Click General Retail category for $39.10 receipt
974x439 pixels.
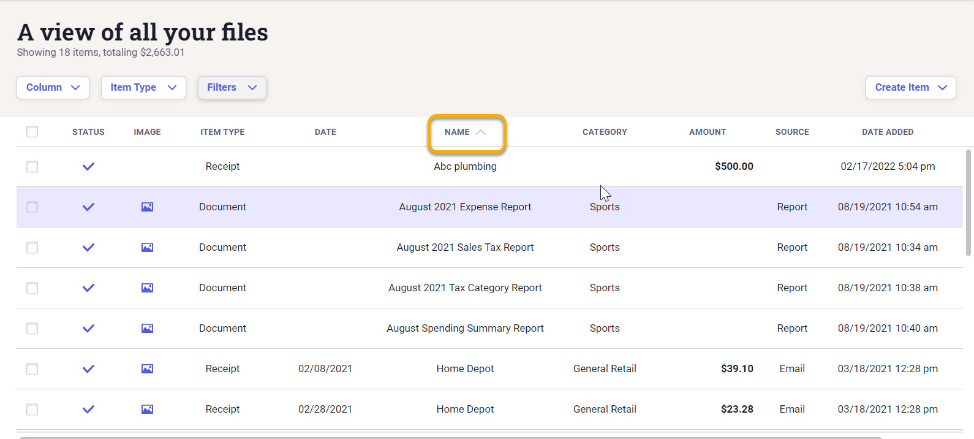[x=605, y=368]
